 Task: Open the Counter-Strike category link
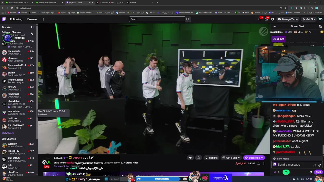coord(62,166)
